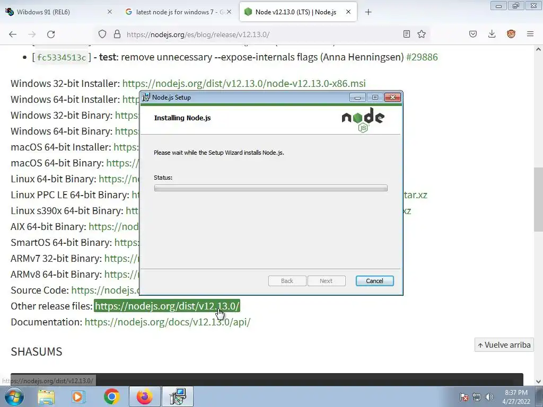Click the fc5334513c commit hash
This screenshot has width=543, height=407.
62,57
